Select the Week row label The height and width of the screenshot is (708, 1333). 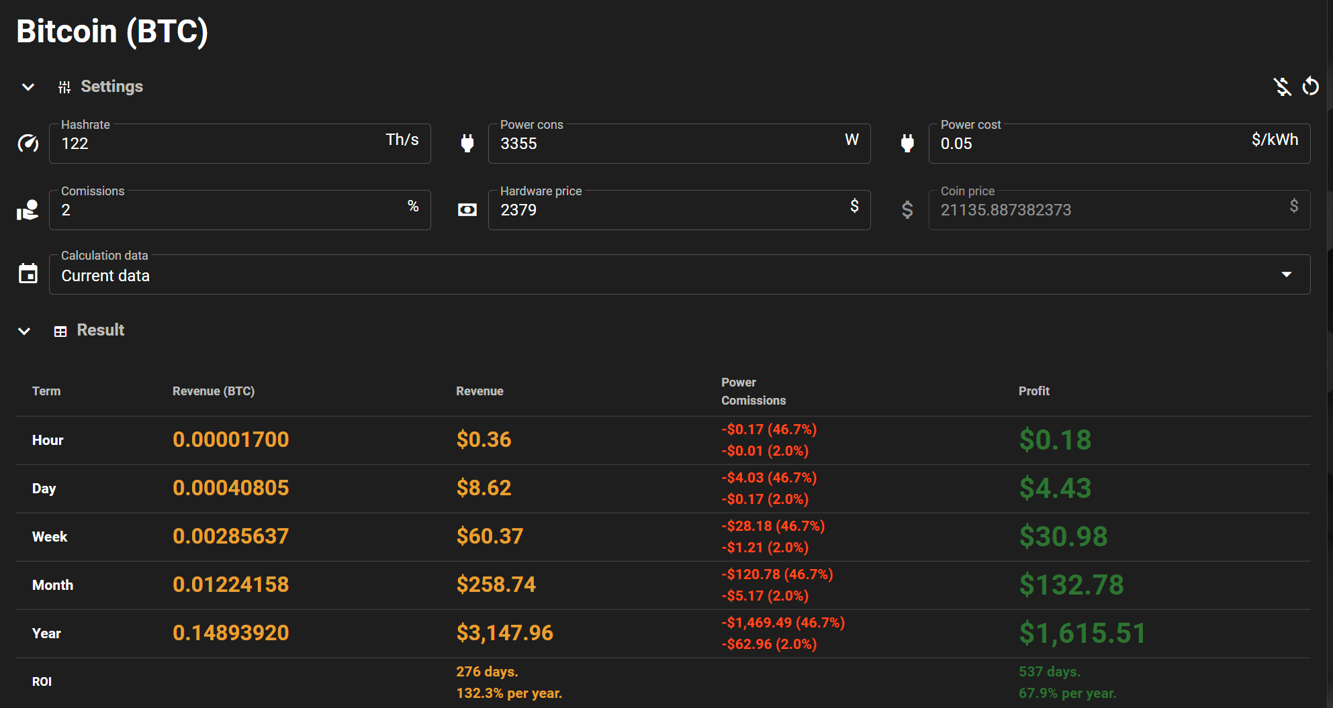(50, 537)
